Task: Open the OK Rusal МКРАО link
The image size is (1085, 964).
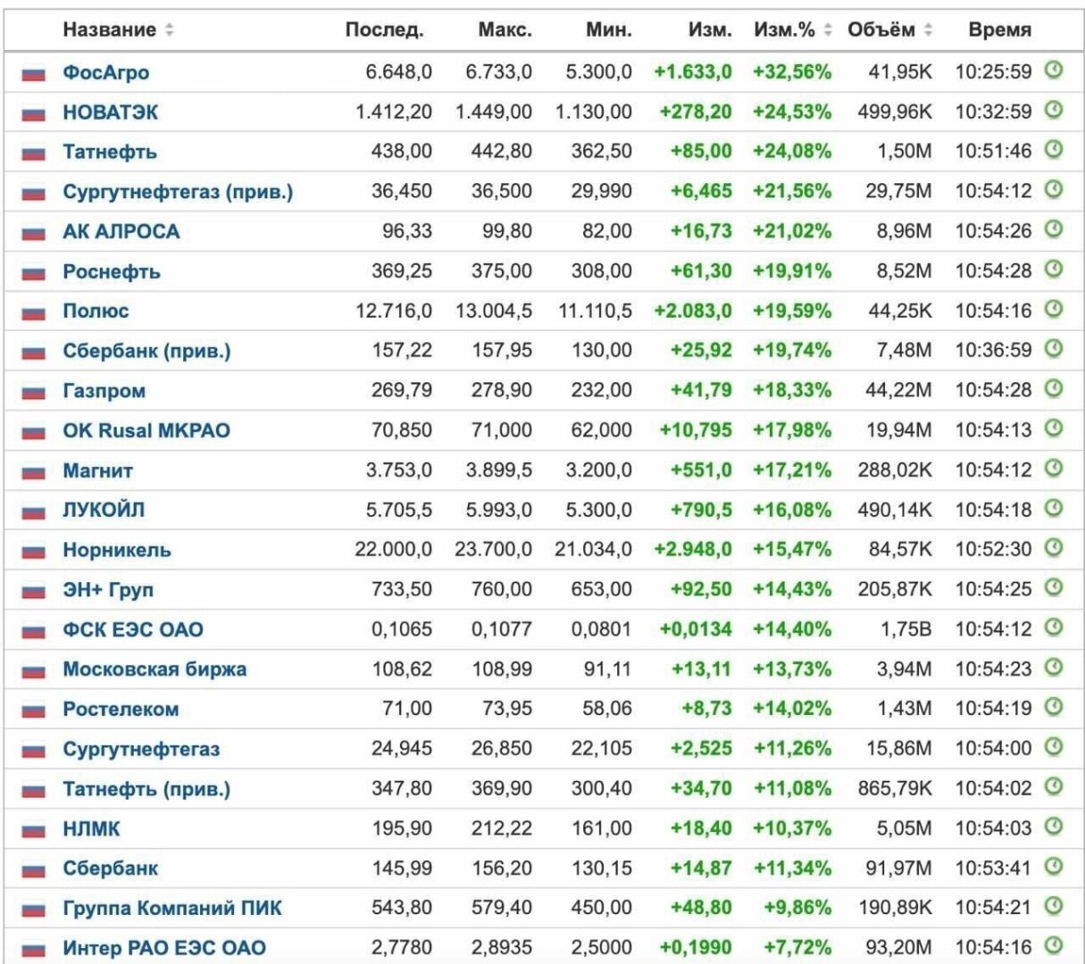Action: coord(146,430)
